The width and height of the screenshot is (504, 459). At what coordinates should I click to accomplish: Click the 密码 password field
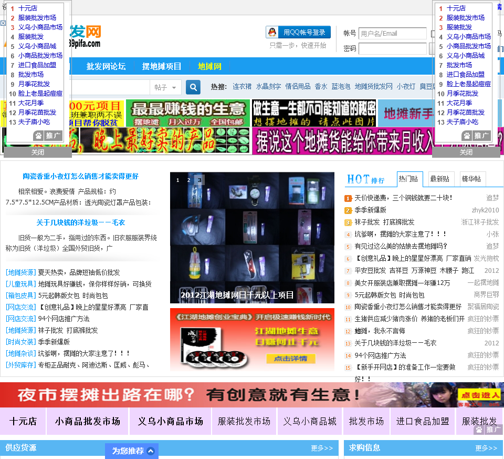coord(393,48)
